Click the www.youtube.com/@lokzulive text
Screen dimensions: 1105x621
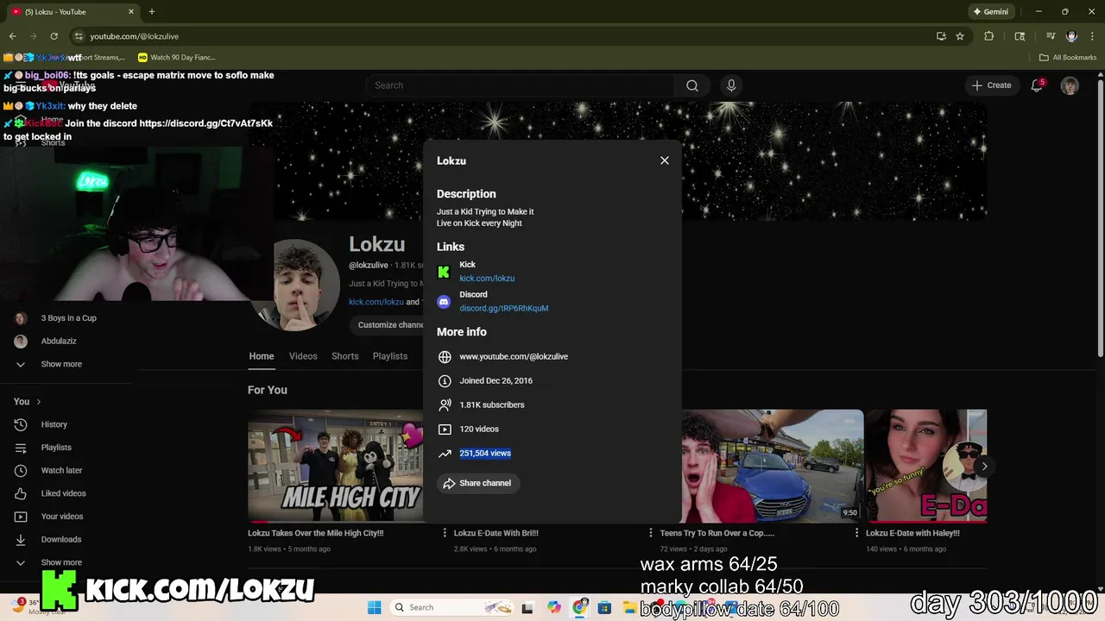coord(514,356)
